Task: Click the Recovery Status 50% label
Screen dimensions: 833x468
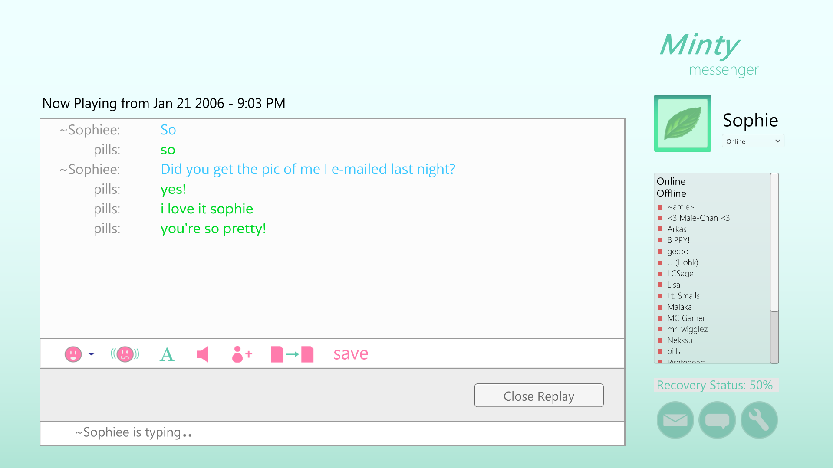Action: tap(714, 385)
